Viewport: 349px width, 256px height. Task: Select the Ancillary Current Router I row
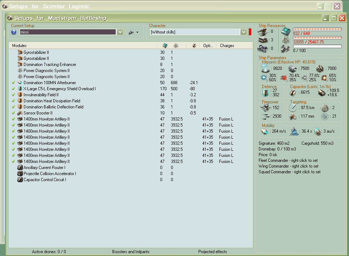(131, 168)
